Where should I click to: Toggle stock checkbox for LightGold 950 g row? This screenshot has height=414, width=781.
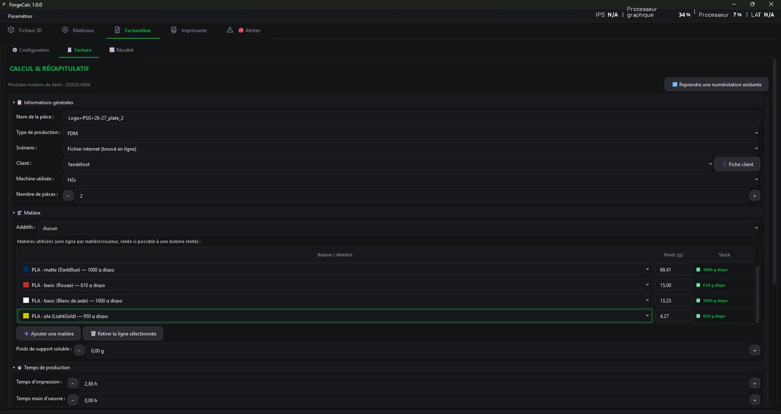point(698,316)
